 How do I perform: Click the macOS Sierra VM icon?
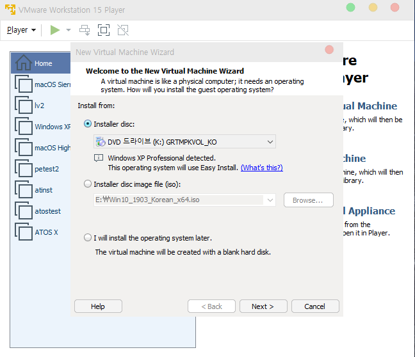(24, 84)
